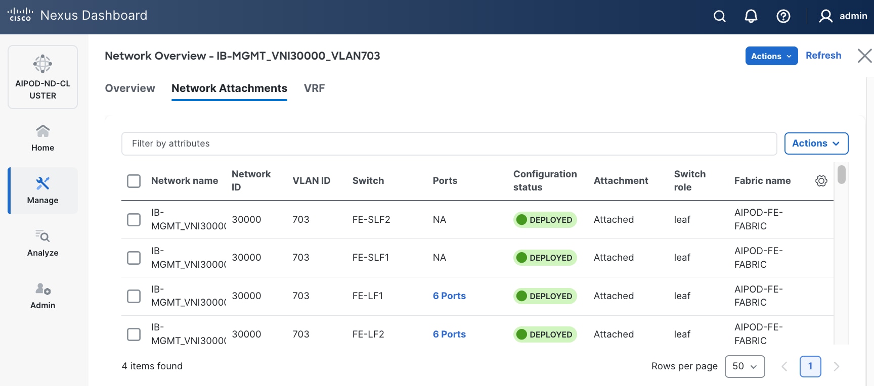Check the FE-SLF2 row checkbox
This screenshot has height=386, width=874.
[x=134, y=220]
